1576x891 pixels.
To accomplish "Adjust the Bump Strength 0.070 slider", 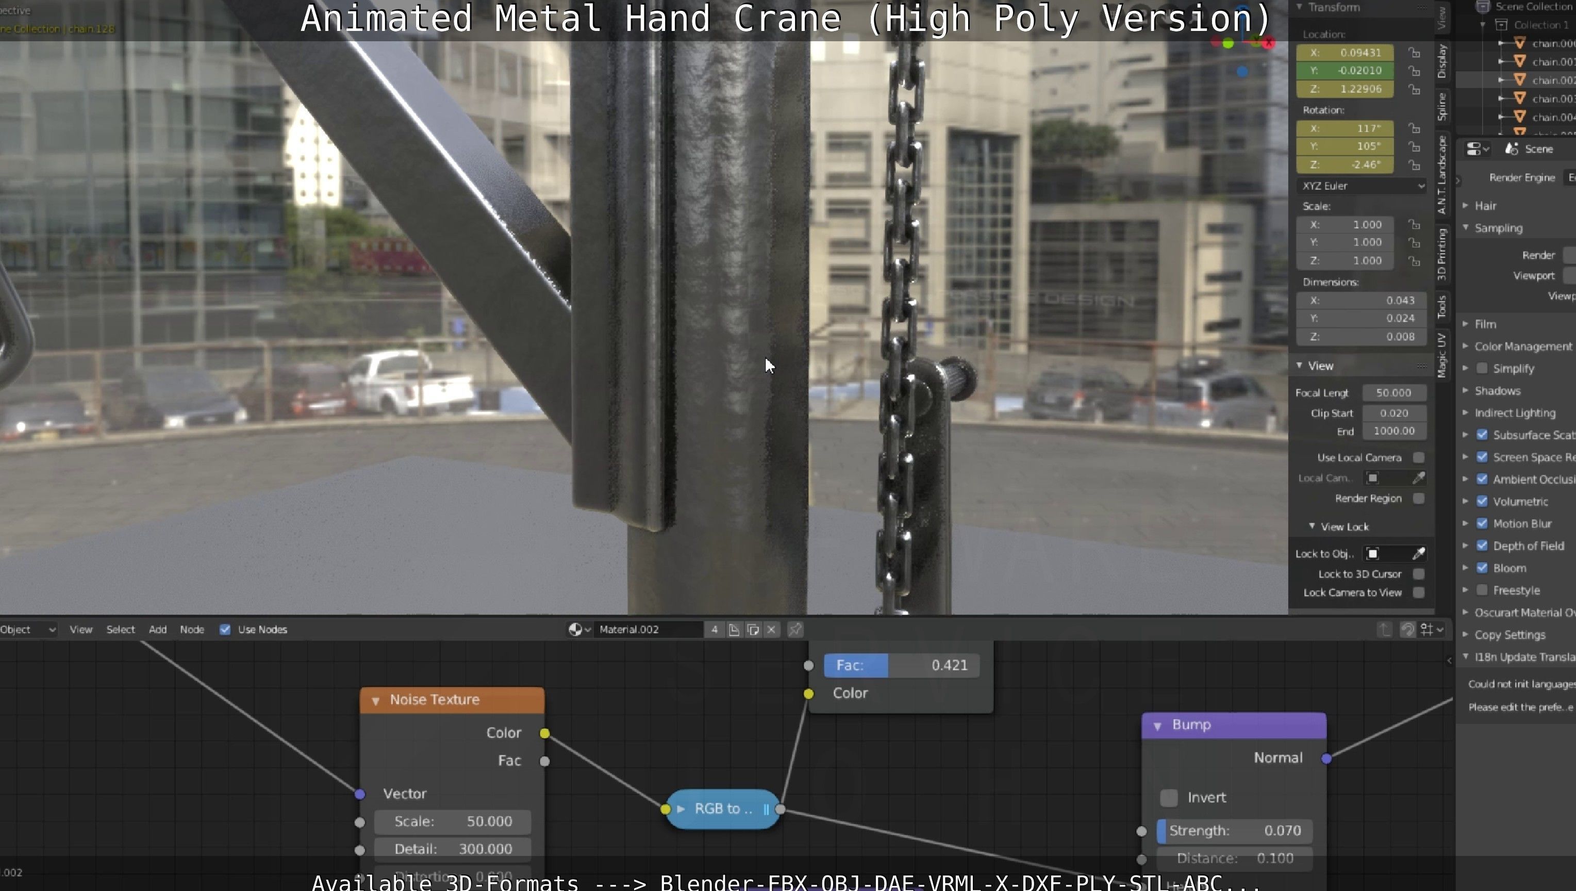I will point(1234,831).
